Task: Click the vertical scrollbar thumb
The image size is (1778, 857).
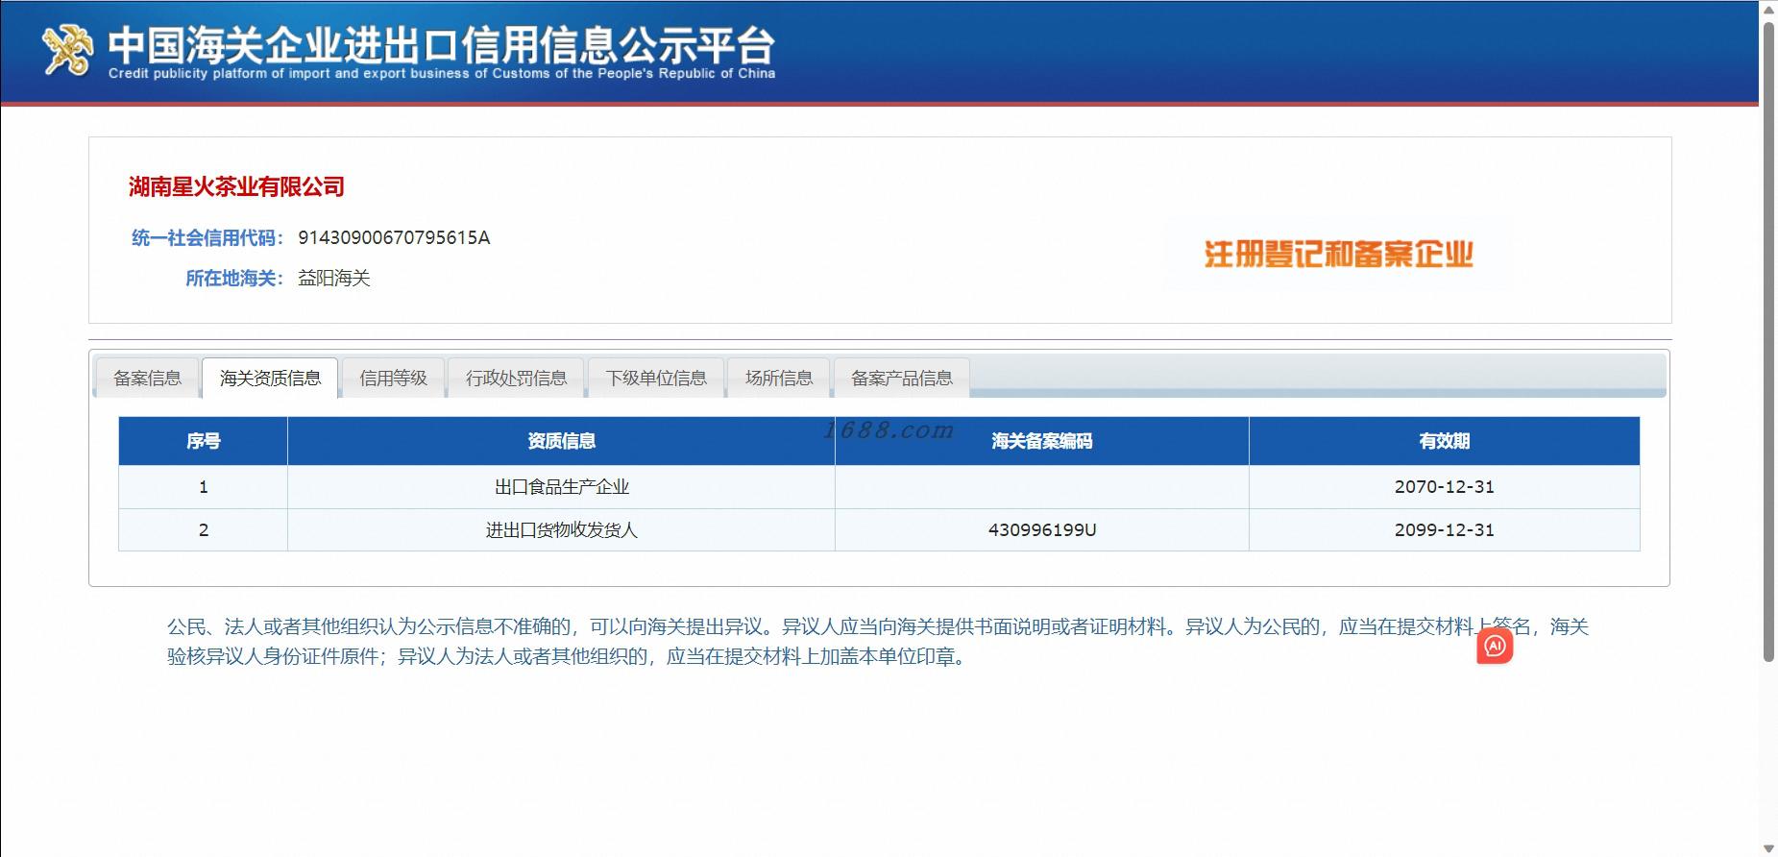Action: click(1768, 341)
